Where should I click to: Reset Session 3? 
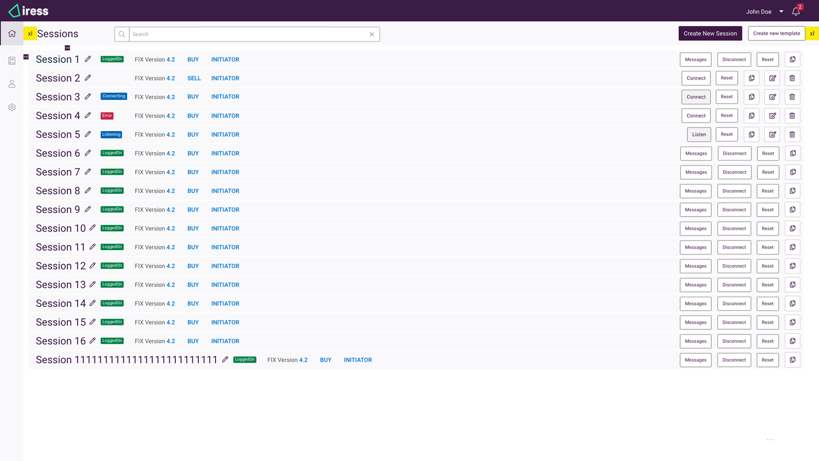pos(727,97)
